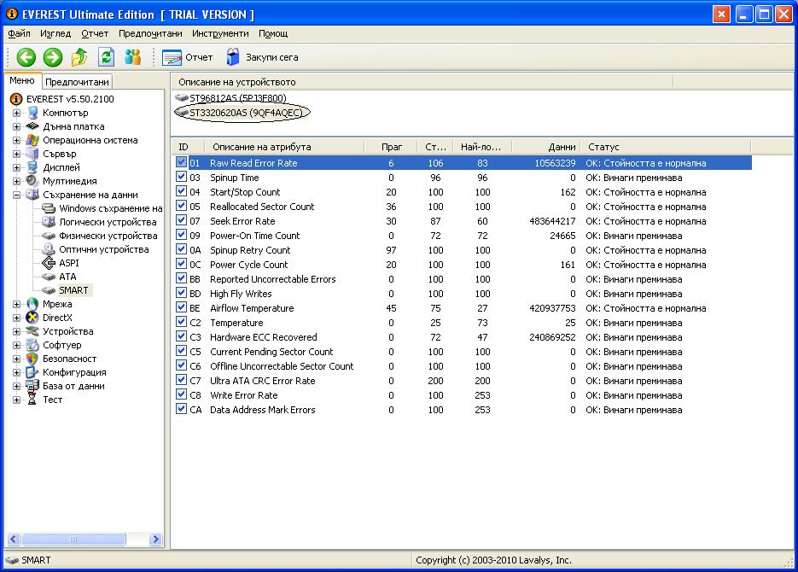Screen dimensions: 798x572
Task: Collapse the Съхранение на данни tree node
Action: click(17, 195)
